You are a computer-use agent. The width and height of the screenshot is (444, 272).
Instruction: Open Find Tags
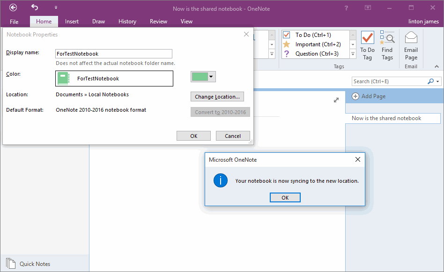coord(387,44)
